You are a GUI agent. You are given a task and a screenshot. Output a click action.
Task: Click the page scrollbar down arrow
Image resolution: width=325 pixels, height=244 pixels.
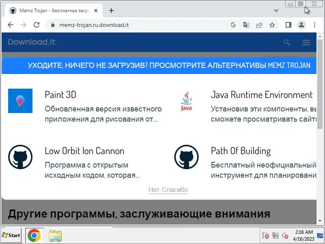coord(320,221)
